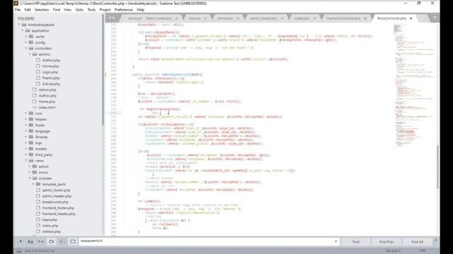
Task: Switch to the Poem_model.php tab
Action: pos(159,18)
